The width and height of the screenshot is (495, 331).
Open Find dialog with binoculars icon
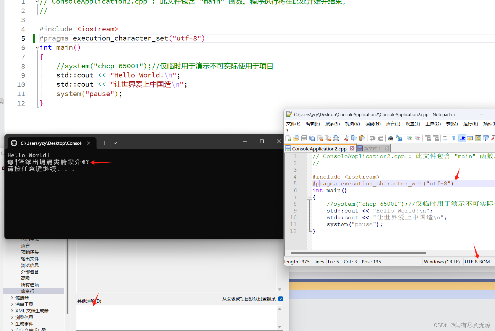click(391, 138)
